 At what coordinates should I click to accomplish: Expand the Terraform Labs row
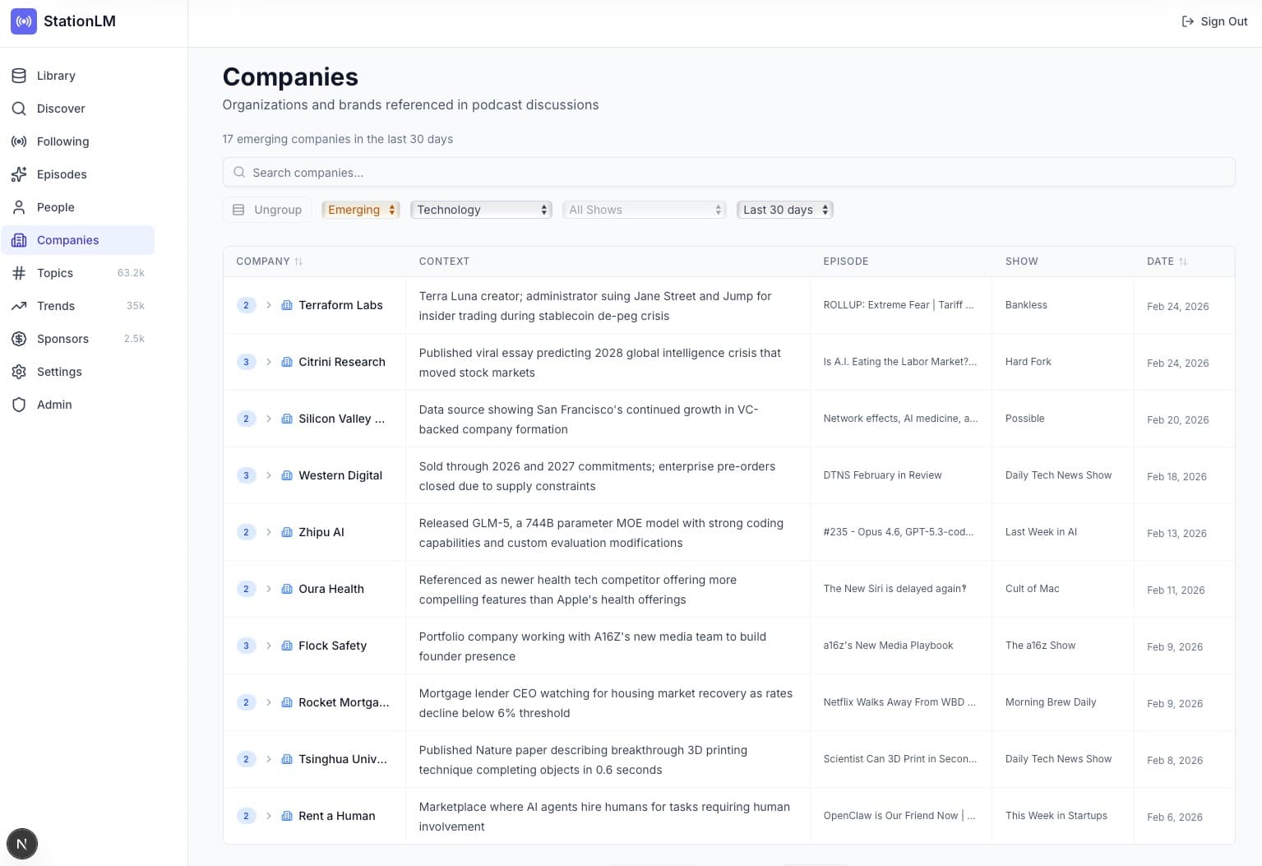tap(269, 305)
